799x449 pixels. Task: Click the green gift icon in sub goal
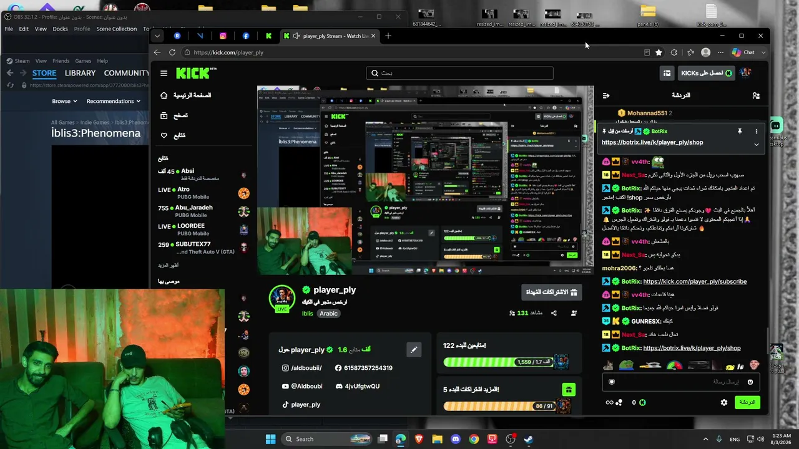click(568, 390)
